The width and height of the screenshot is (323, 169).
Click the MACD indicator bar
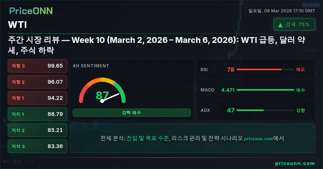[265, 90]
